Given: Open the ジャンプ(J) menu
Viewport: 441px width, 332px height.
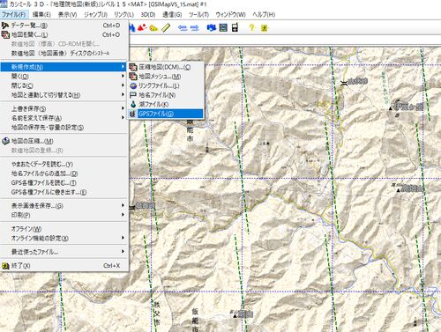Looking at the screenshot, I should [95, 14].
